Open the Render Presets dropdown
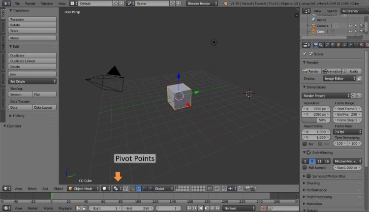 326,96
